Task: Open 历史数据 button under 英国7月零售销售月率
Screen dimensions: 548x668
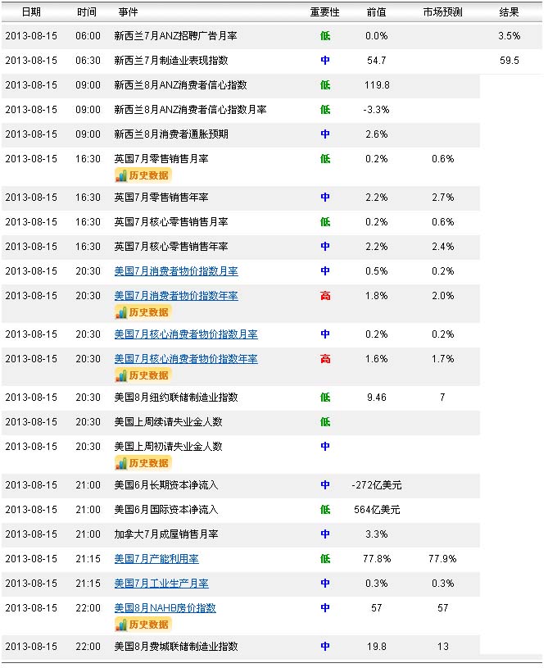Action: [143, 175]
